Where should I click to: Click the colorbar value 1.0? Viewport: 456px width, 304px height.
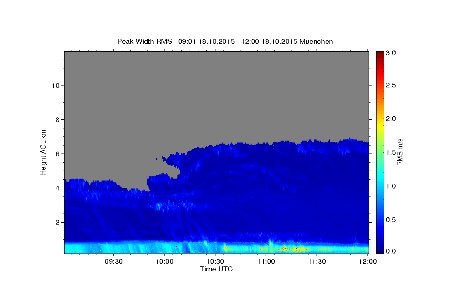[x=390, y=186]
